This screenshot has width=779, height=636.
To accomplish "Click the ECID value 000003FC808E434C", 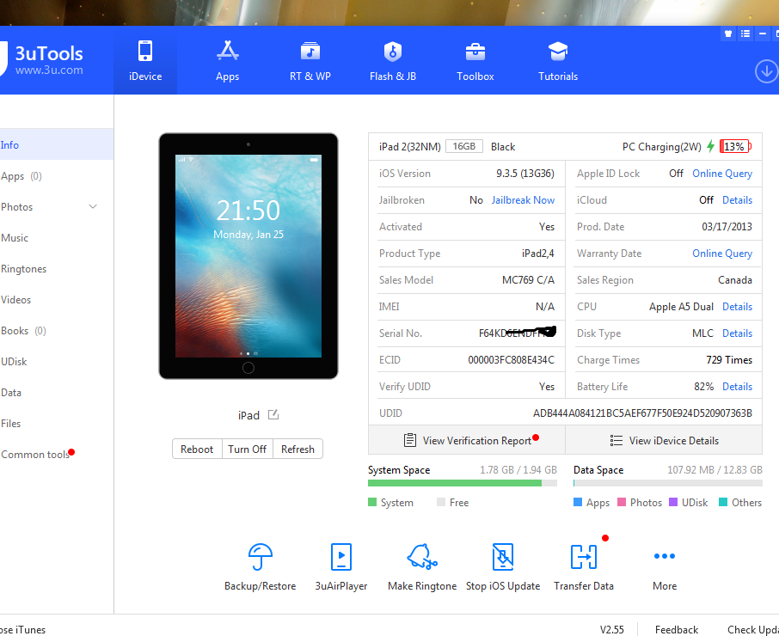I will point(511,360).
